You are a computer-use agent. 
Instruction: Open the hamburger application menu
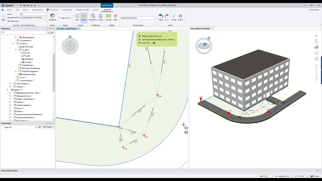tap(3, 10)
